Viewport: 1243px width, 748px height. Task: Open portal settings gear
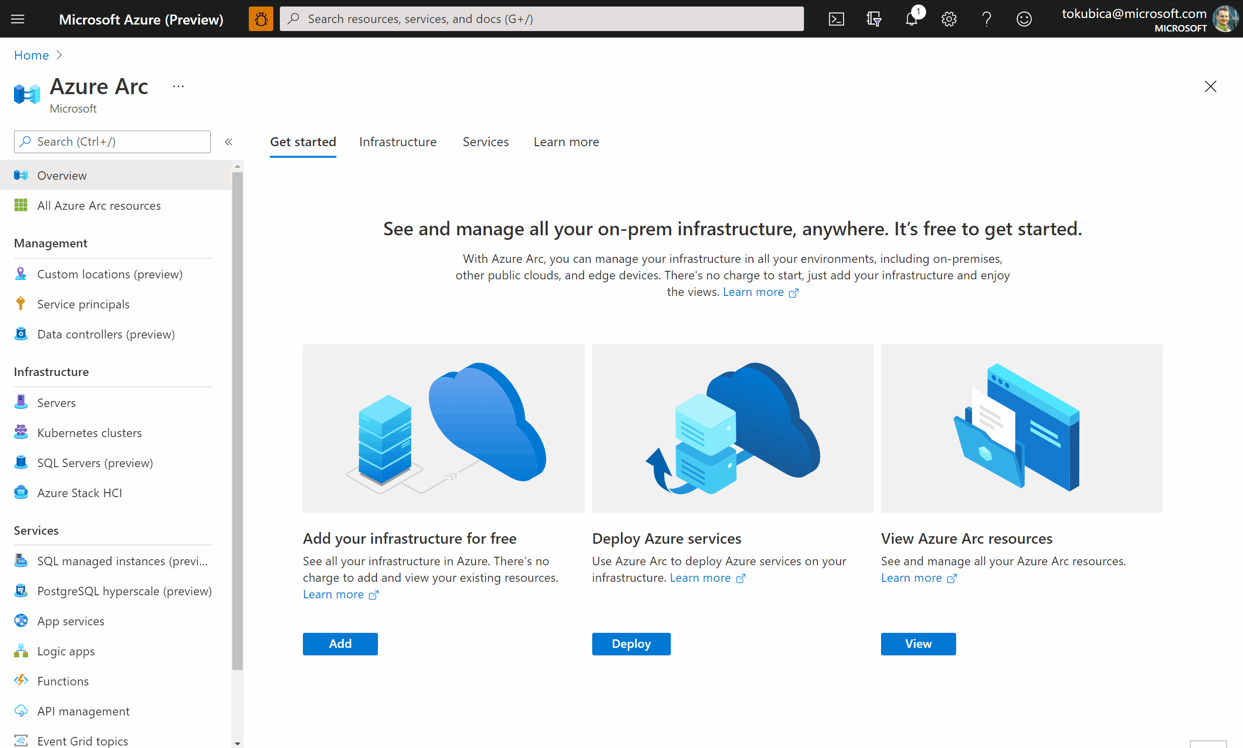949,19
